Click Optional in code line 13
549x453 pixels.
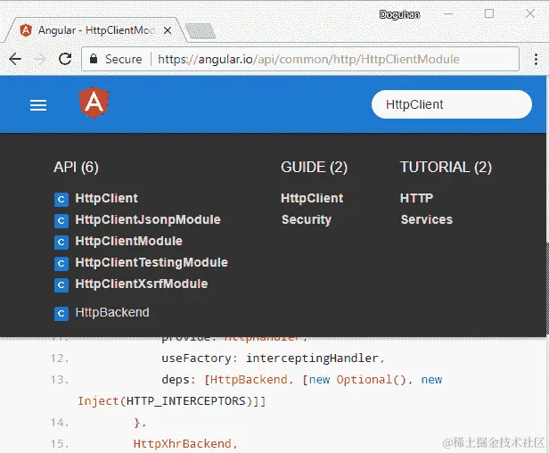(x=364, y=379)
